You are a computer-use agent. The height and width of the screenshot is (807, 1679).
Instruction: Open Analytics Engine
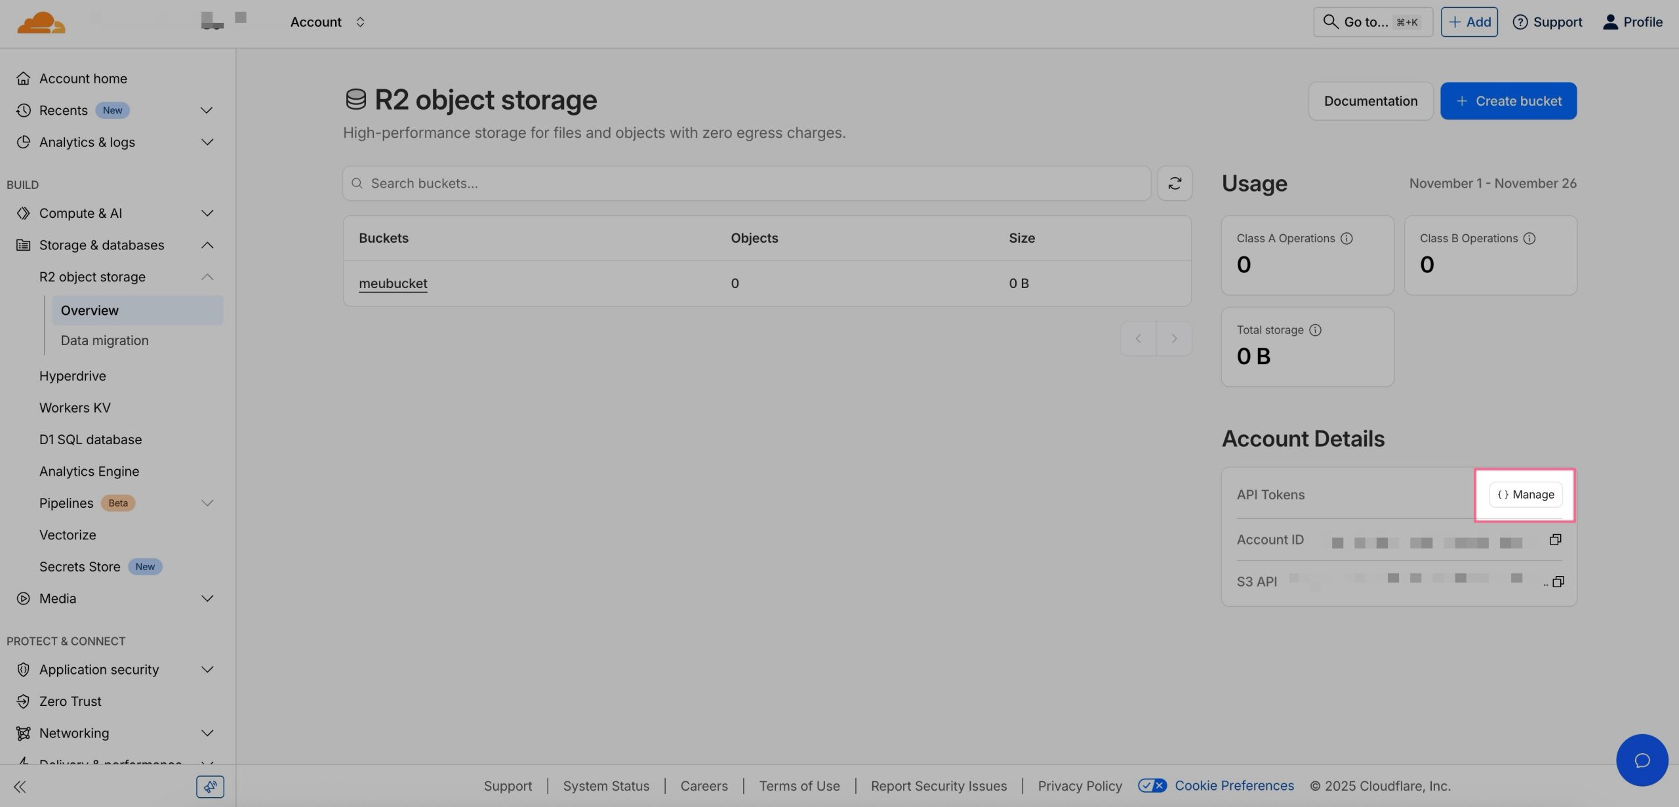(x=89, y=472)
